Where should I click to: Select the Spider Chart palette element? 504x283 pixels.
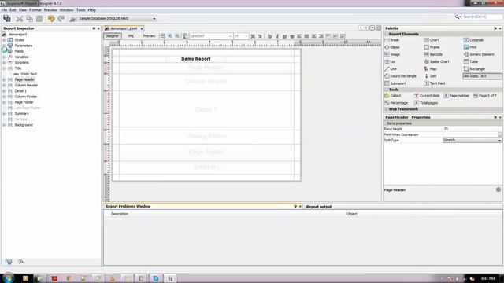[x=436, y=61]
